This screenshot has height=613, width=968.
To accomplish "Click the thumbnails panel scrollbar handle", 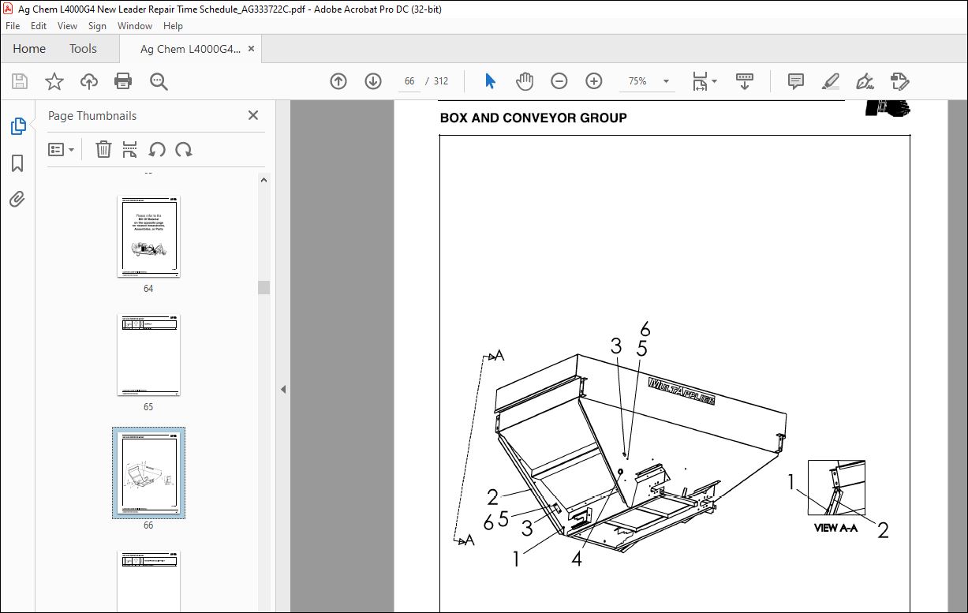I will click(x=264, y=287).
